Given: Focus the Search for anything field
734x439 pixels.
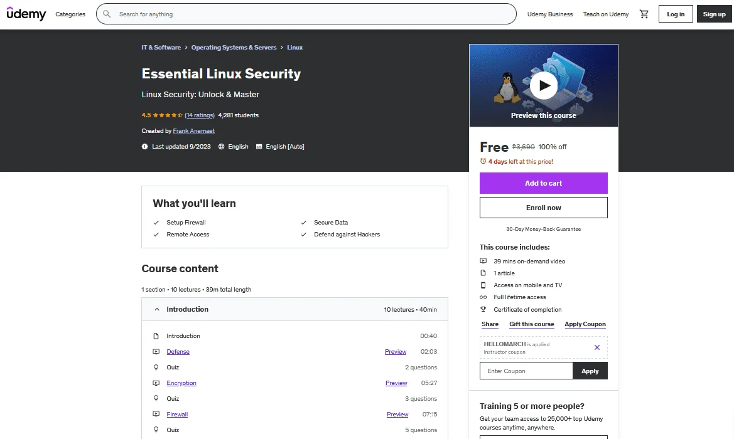Looking at the screenshot, I should 306,14.
